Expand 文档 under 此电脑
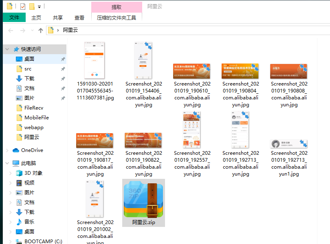 [x=10, y=202]
